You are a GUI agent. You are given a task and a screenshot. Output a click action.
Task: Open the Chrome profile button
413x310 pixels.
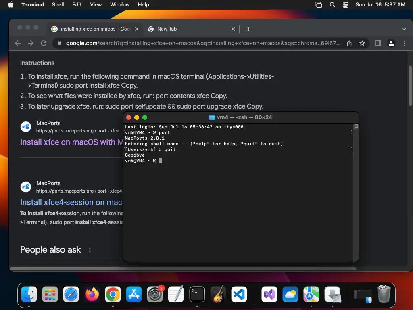point(391,43)
